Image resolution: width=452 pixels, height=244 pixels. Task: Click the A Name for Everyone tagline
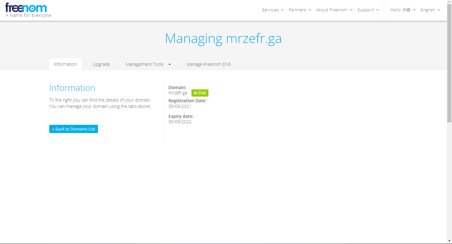click(x=28, y=15)
